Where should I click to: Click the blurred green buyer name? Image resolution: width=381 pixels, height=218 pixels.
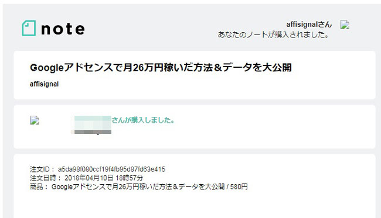[x=93, y=122]
